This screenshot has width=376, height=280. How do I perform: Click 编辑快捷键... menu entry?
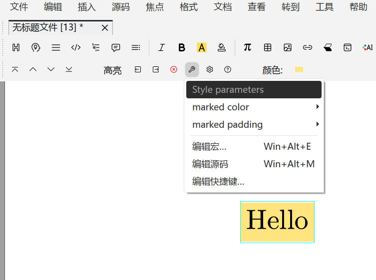pos(218,182)
